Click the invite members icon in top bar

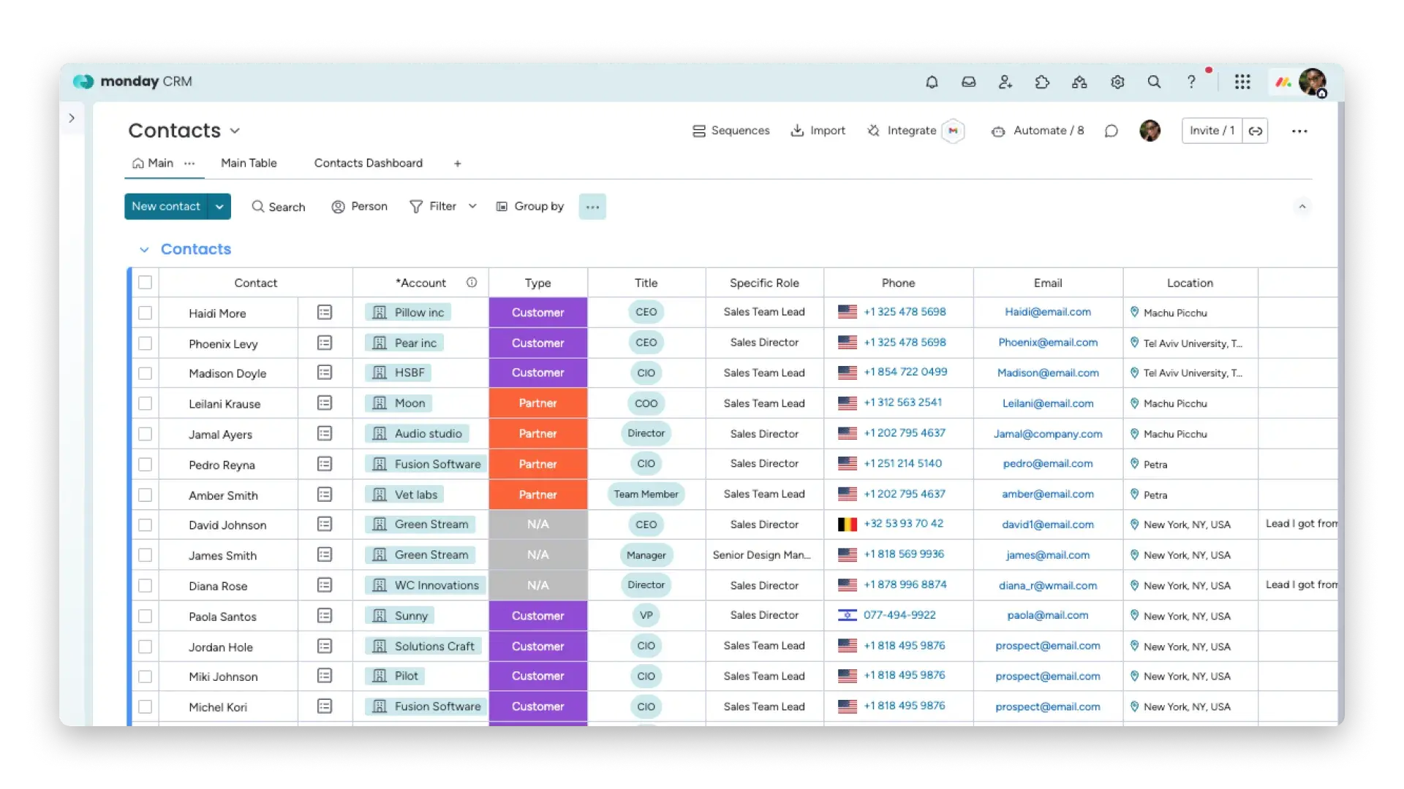1005,83
